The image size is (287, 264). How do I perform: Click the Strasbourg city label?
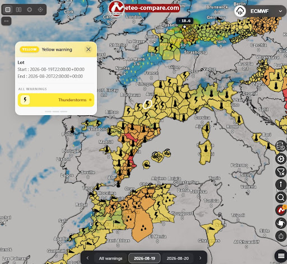[196, 53]
